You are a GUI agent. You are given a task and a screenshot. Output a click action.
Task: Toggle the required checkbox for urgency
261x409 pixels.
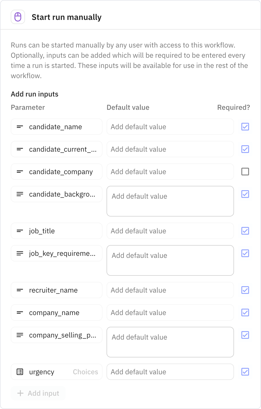coord(245,372)
